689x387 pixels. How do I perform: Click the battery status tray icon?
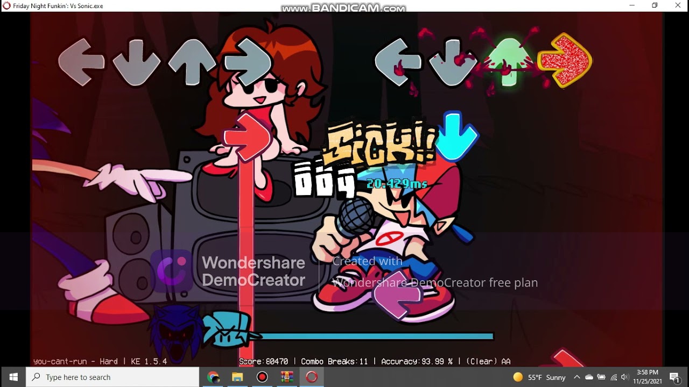(x=601, y=377)
